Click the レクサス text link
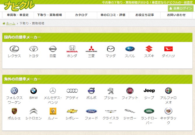Screen dimensions: 195x135 14,56
